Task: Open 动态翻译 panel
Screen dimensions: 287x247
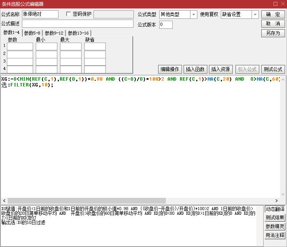Action: pyautogui.click(x=275, y=209)
